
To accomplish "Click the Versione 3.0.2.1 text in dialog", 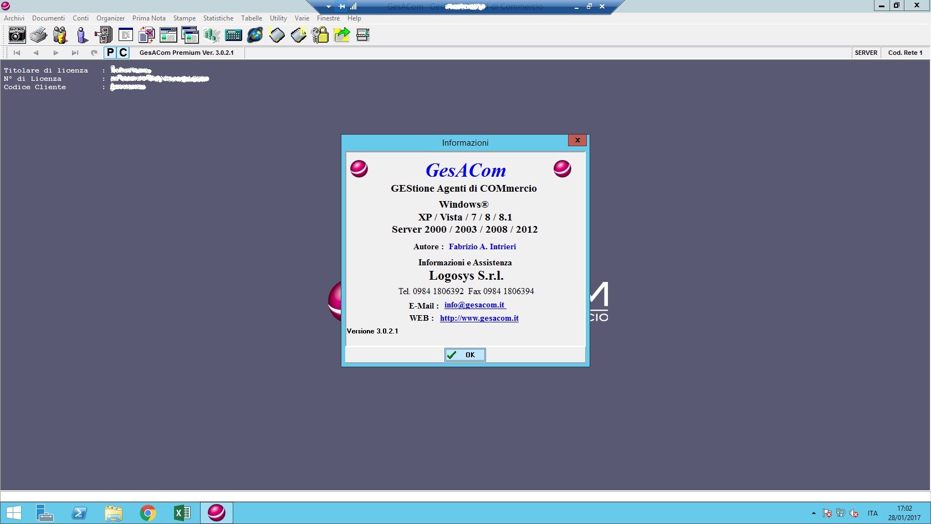I will click(x=372, y=331).
